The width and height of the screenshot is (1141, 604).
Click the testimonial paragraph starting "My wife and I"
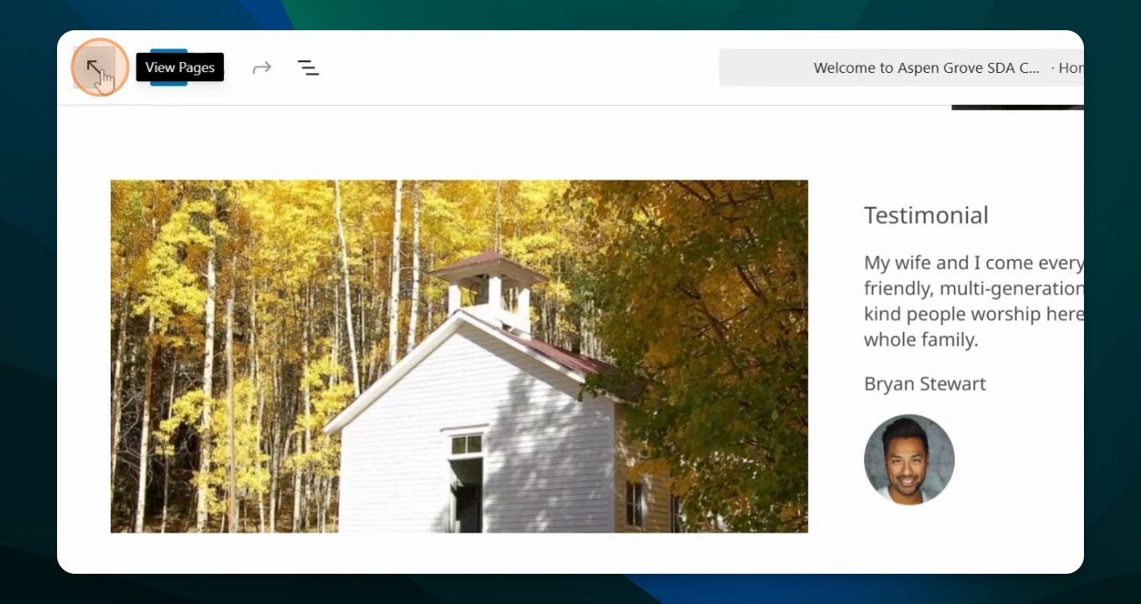click(x=974, y=301)
